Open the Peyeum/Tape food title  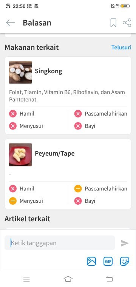point(55,153)
